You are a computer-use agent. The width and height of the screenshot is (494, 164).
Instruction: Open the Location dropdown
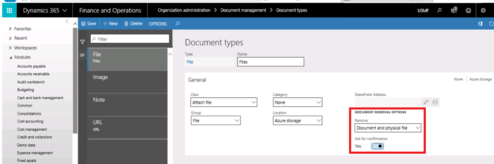[298, 120]
